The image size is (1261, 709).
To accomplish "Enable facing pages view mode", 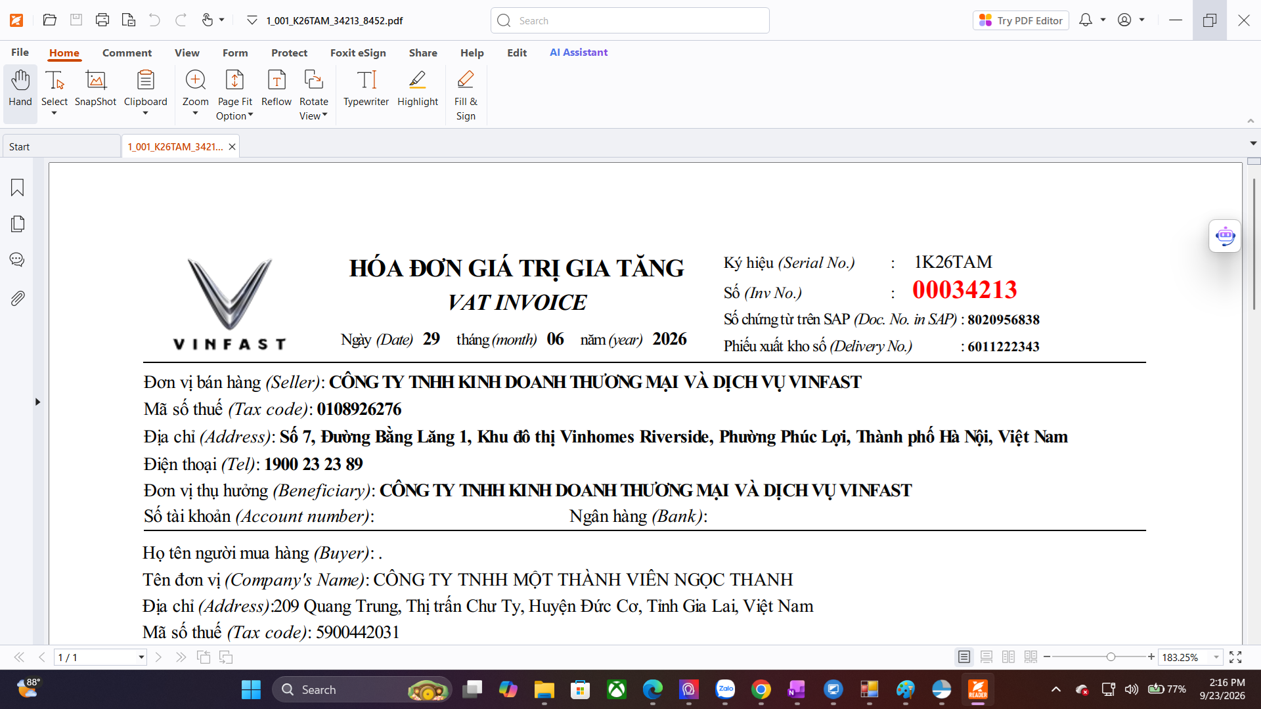I will tap(1009, 657).
